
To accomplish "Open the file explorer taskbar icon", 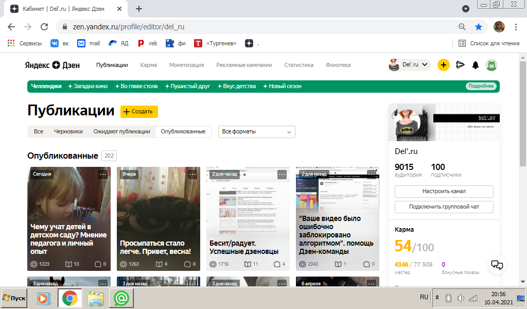I will point(96,298).
